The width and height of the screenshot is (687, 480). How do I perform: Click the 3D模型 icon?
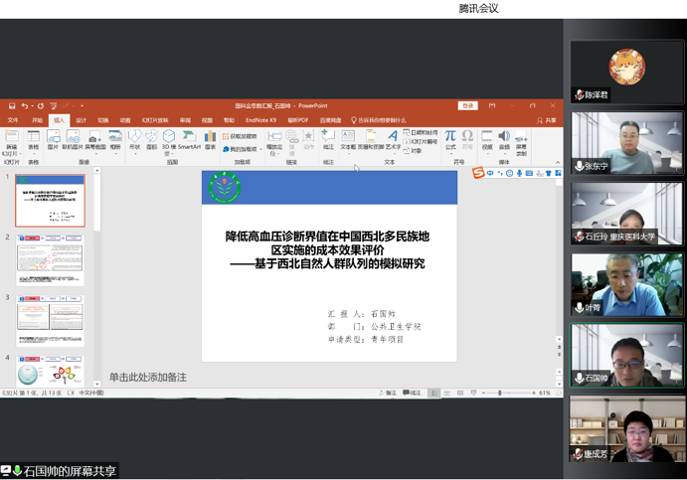coord(168,139)
